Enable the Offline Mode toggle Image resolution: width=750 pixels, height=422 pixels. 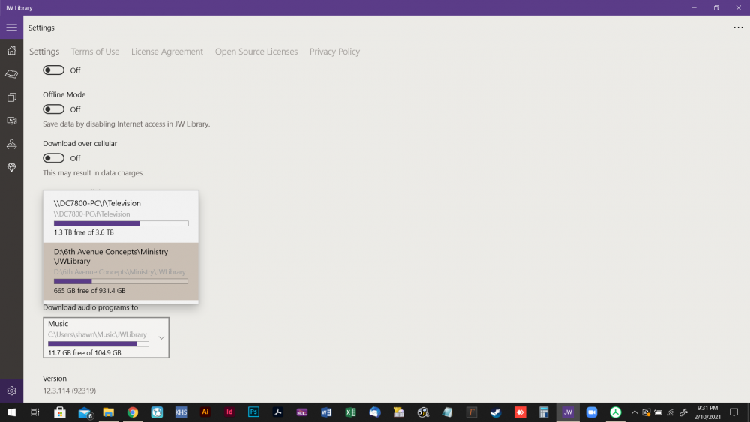coord(53,109)
